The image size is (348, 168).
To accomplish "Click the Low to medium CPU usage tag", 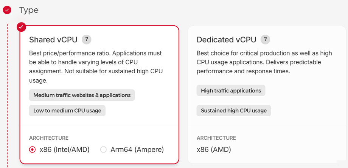I will coord(67,110).
